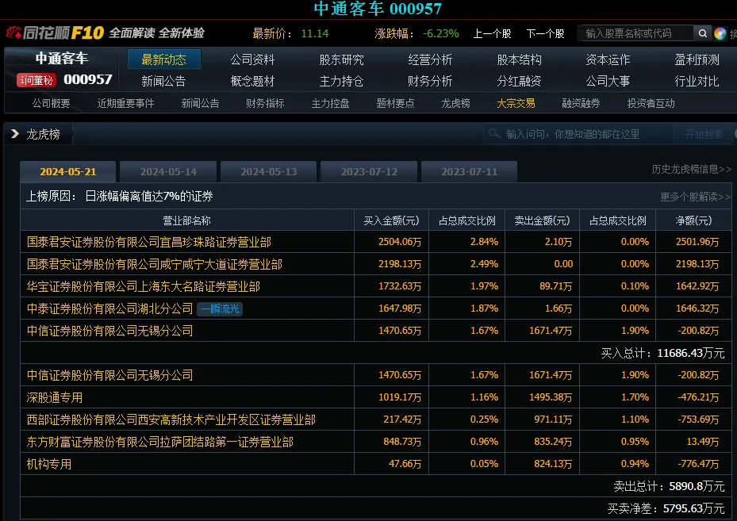Click the 一瞬流光 tag on 中泰证券
The height and width of the screenshot is (521, 737).
click(220, 308)
